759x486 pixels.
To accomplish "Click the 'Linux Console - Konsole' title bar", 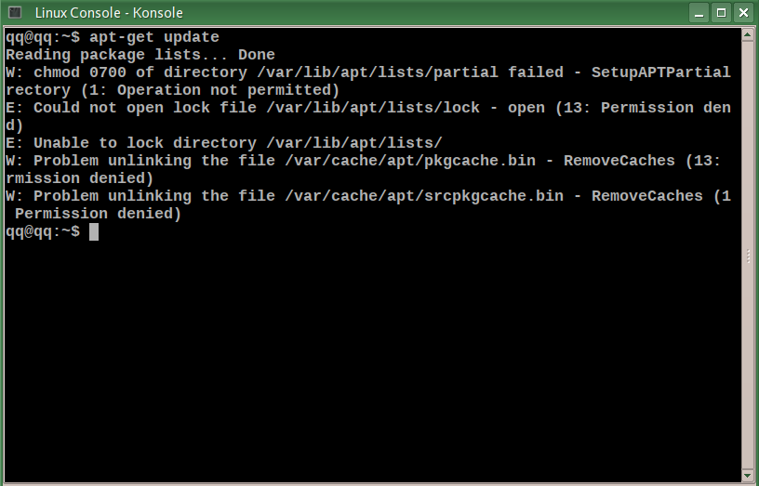I will pos(109,13).
